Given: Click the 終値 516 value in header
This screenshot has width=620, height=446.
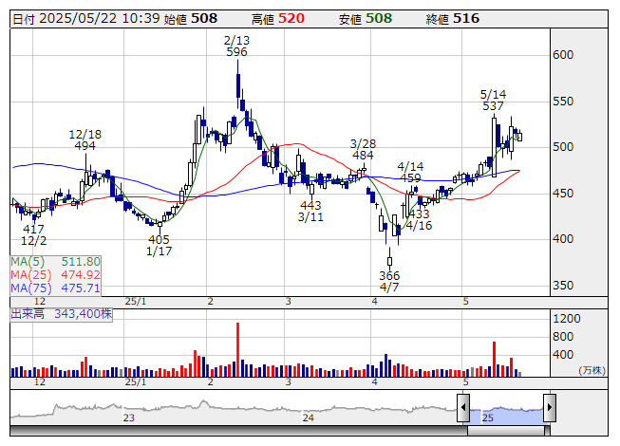Looking at the screenshot, I should 465,18.
